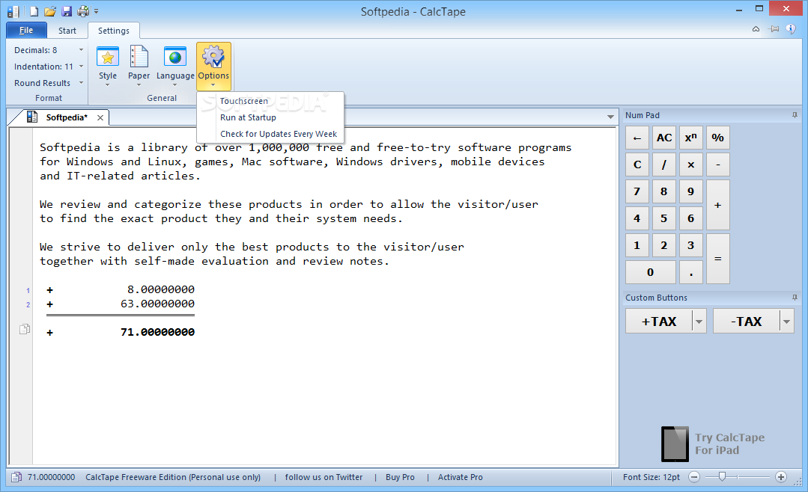808x492 pixels.
Task: Click the status bar 71.00000000 value
Action: [51, 477]
